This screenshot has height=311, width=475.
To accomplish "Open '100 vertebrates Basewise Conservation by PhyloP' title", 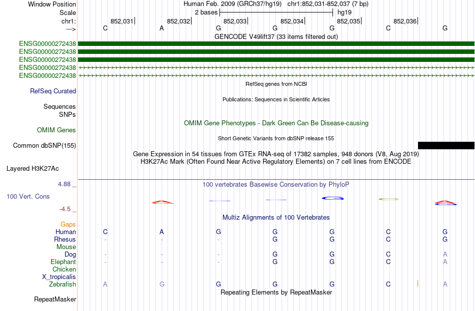I will coord(276,185).
